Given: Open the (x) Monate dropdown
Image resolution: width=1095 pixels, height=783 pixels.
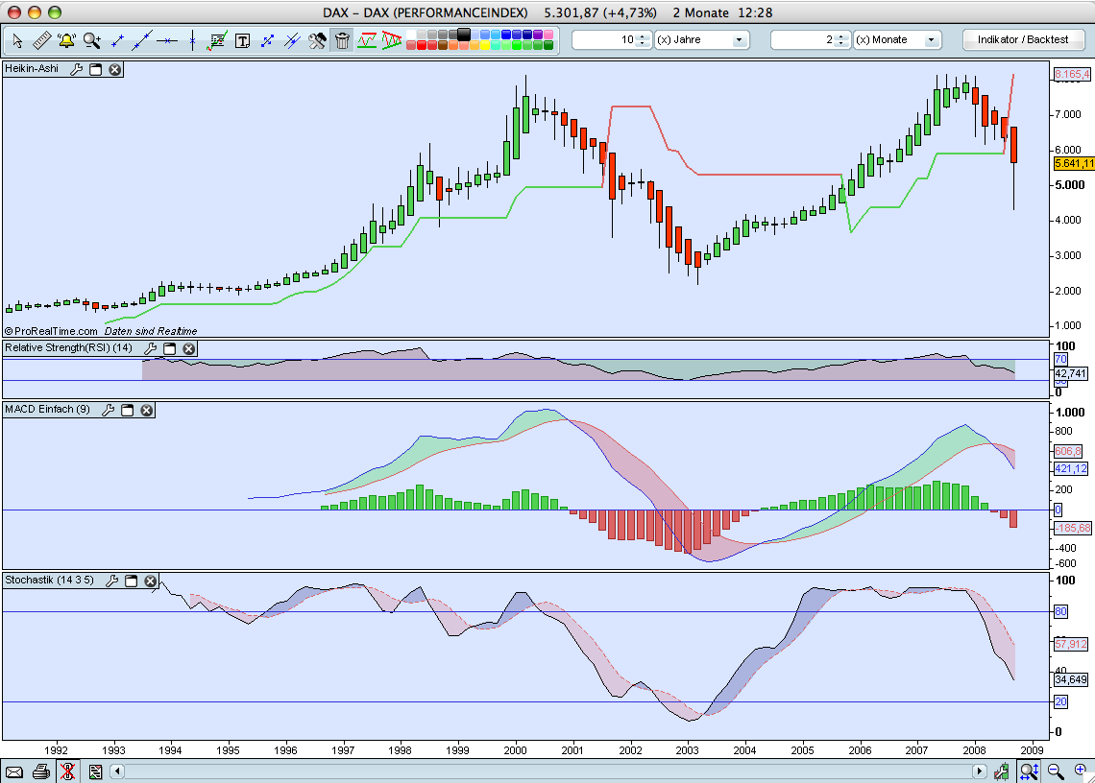Looking at the screenshot, I should pyautogui.click(x=931, y=40).
